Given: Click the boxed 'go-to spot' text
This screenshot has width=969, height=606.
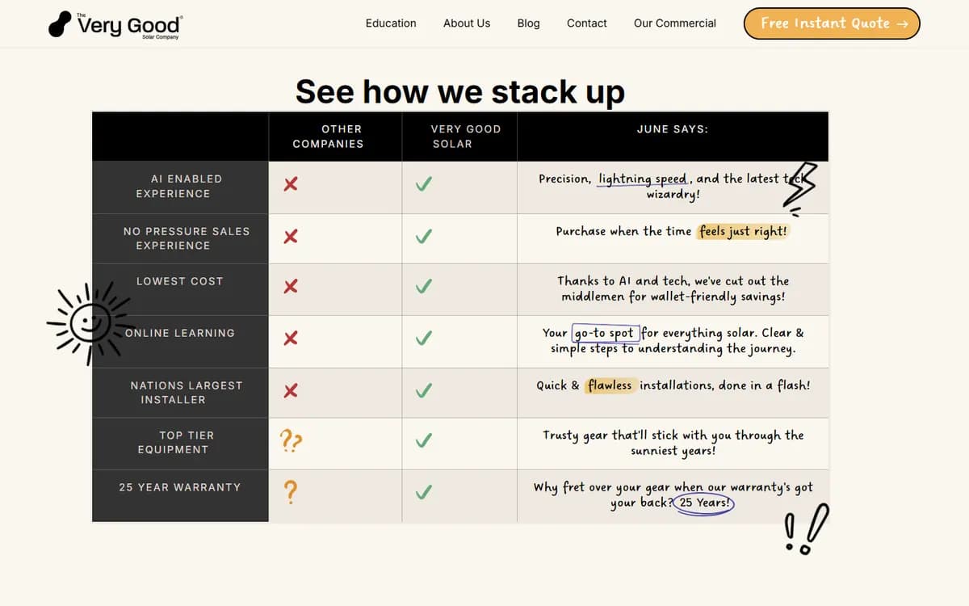Looking at the screenshot, I should pos(606,333).
